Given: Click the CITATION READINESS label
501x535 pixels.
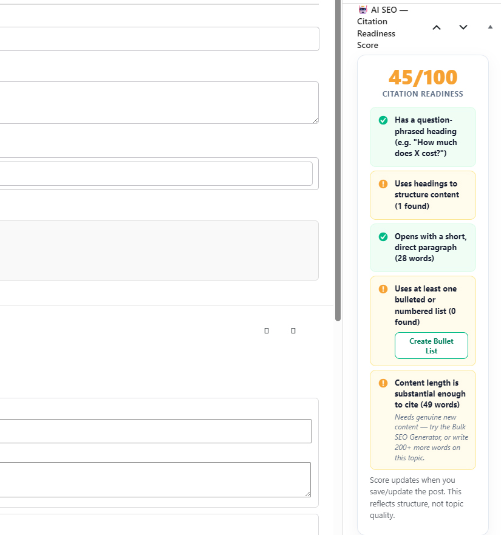Looking at the screenshot, I should tap(423, 94).
